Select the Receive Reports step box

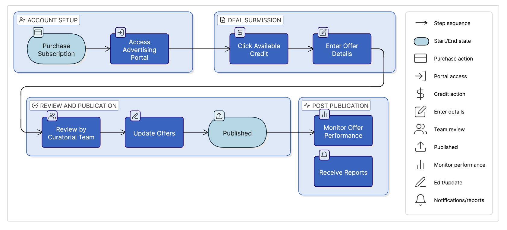click(x=343, y=172)
